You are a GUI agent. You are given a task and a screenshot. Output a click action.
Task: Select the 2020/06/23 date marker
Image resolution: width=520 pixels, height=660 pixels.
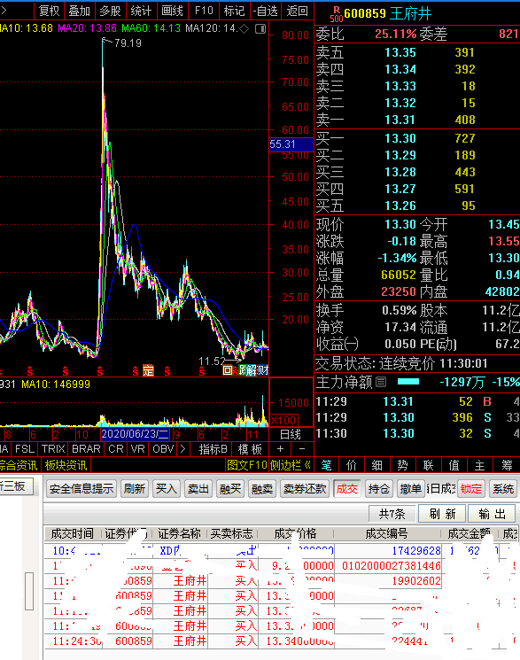click(x=135, y=434)
